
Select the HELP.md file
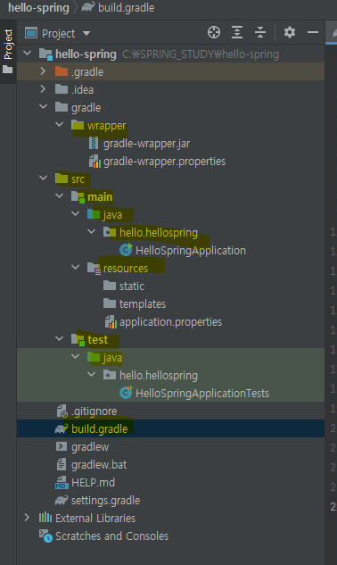[x=93, y=483]
